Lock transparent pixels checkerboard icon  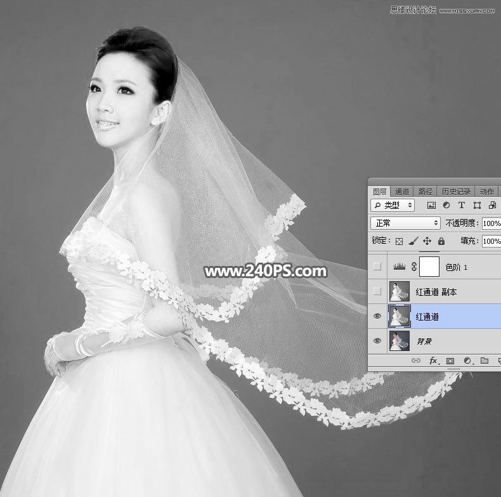(x=399, y=241)
